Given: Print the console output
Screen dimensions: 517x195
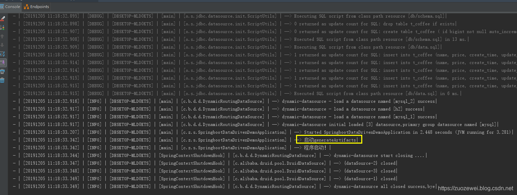Looking at the screenshot, I should [x=2, y=71].
